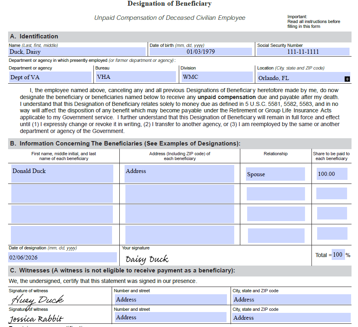Select first witness Number and street field
Screen dimensions: 358x327
171,300
